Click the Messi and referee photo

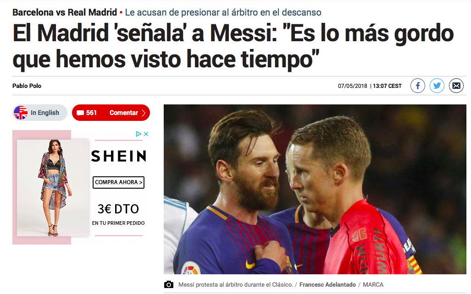click(x=315, y=189)
